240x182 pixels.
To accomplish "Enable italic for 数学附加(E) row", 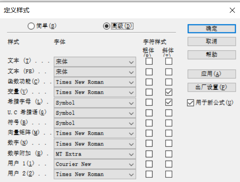I will [x=169, y=154].
